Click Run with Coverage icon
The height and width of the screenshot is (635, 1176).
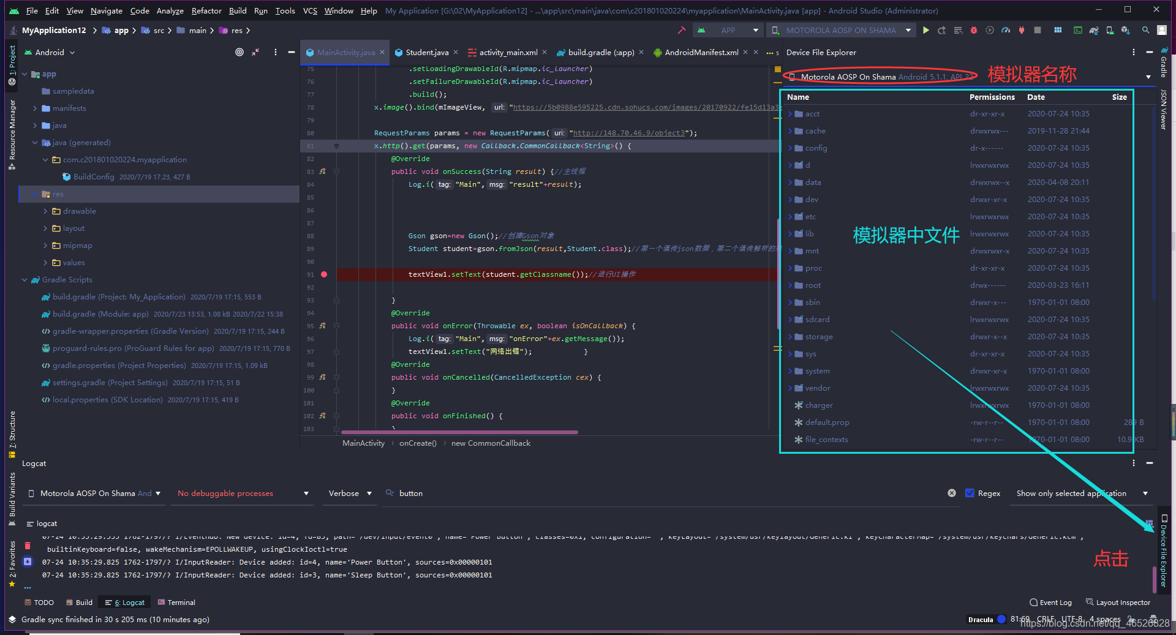(x=990, y=30)
